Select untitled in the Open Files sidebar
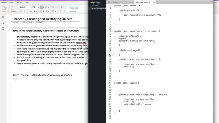 pos(95,6)
